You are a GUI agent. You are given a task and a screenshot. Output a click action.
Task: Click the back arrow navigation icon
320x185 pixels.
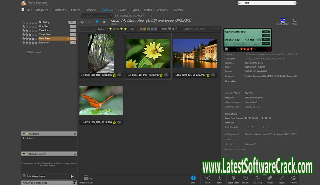(x=82, y=22)
